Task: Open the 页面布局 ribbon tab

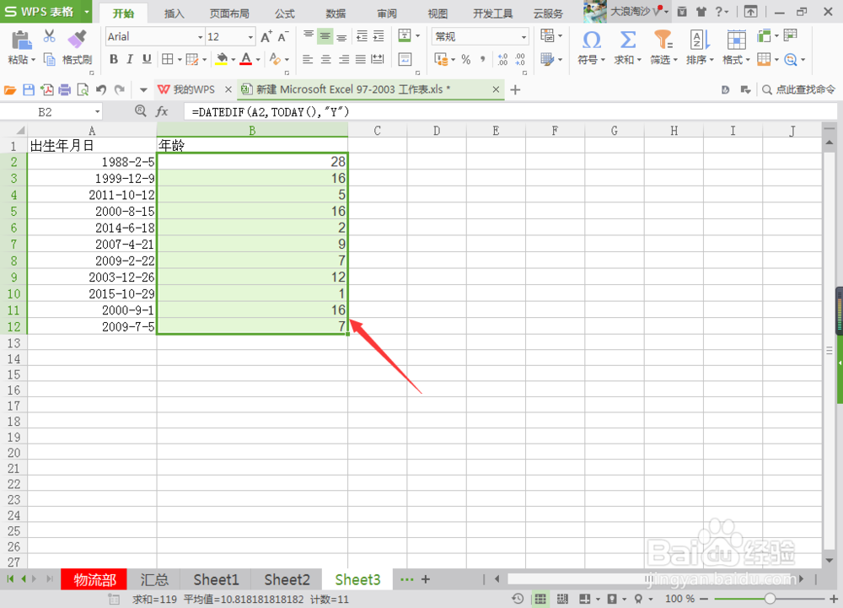Action: click(229, 13)
